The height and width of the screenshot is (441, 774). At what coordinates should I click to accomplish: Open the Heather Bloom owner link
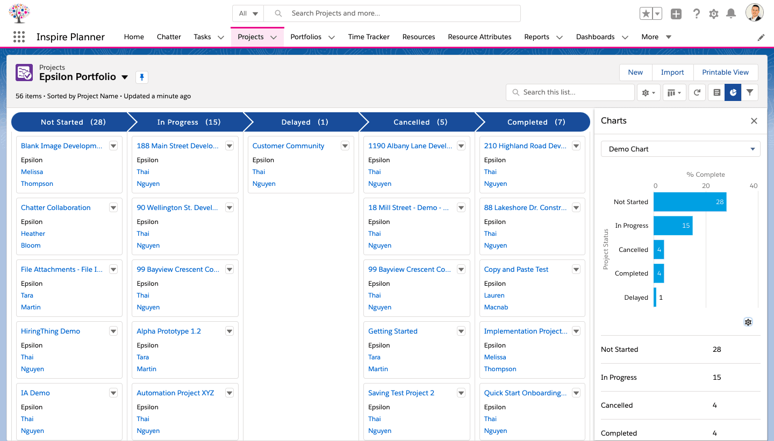point(33,240)
